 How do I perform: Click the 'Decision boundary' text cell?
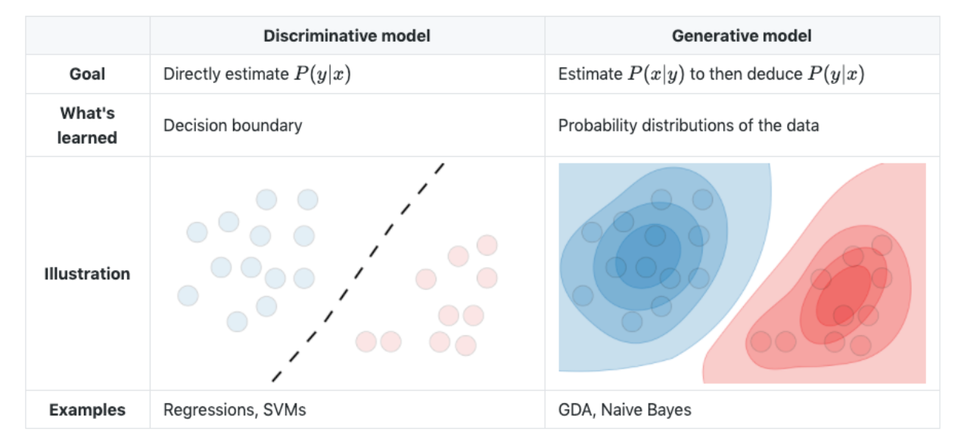coord(232,125)
